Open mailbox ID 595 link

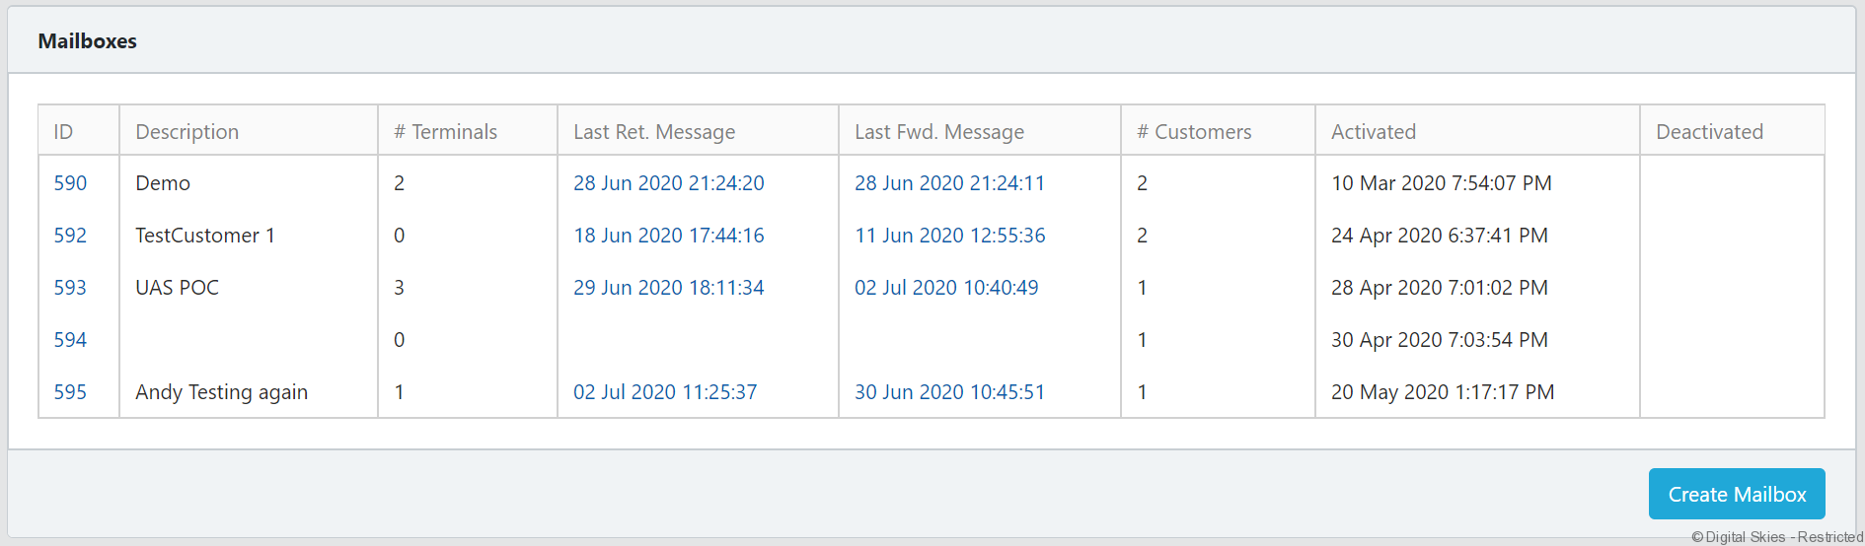70,392
